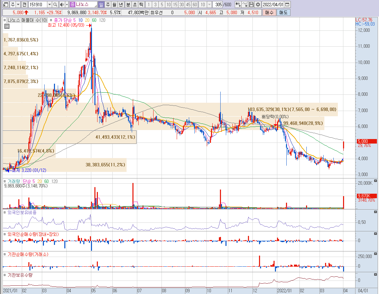The width and height of the screenshot is (379, 294).
Task: Click the red 5,080 current price tag
Action: 367,141
